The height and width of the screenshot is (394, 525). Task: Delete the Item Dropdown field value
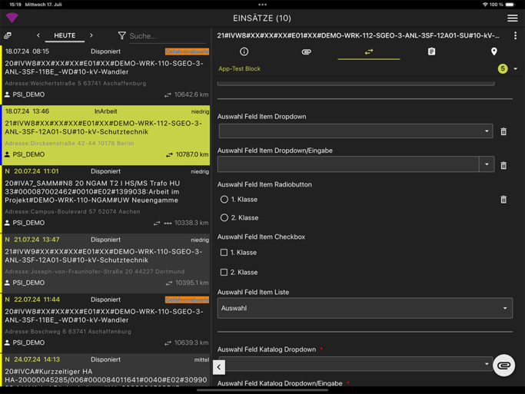[503, 131]
